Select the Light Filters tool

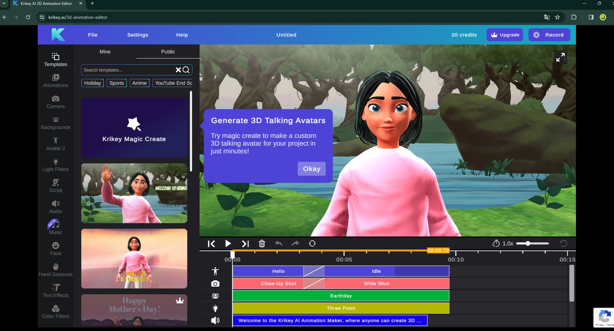click(56, 165)
